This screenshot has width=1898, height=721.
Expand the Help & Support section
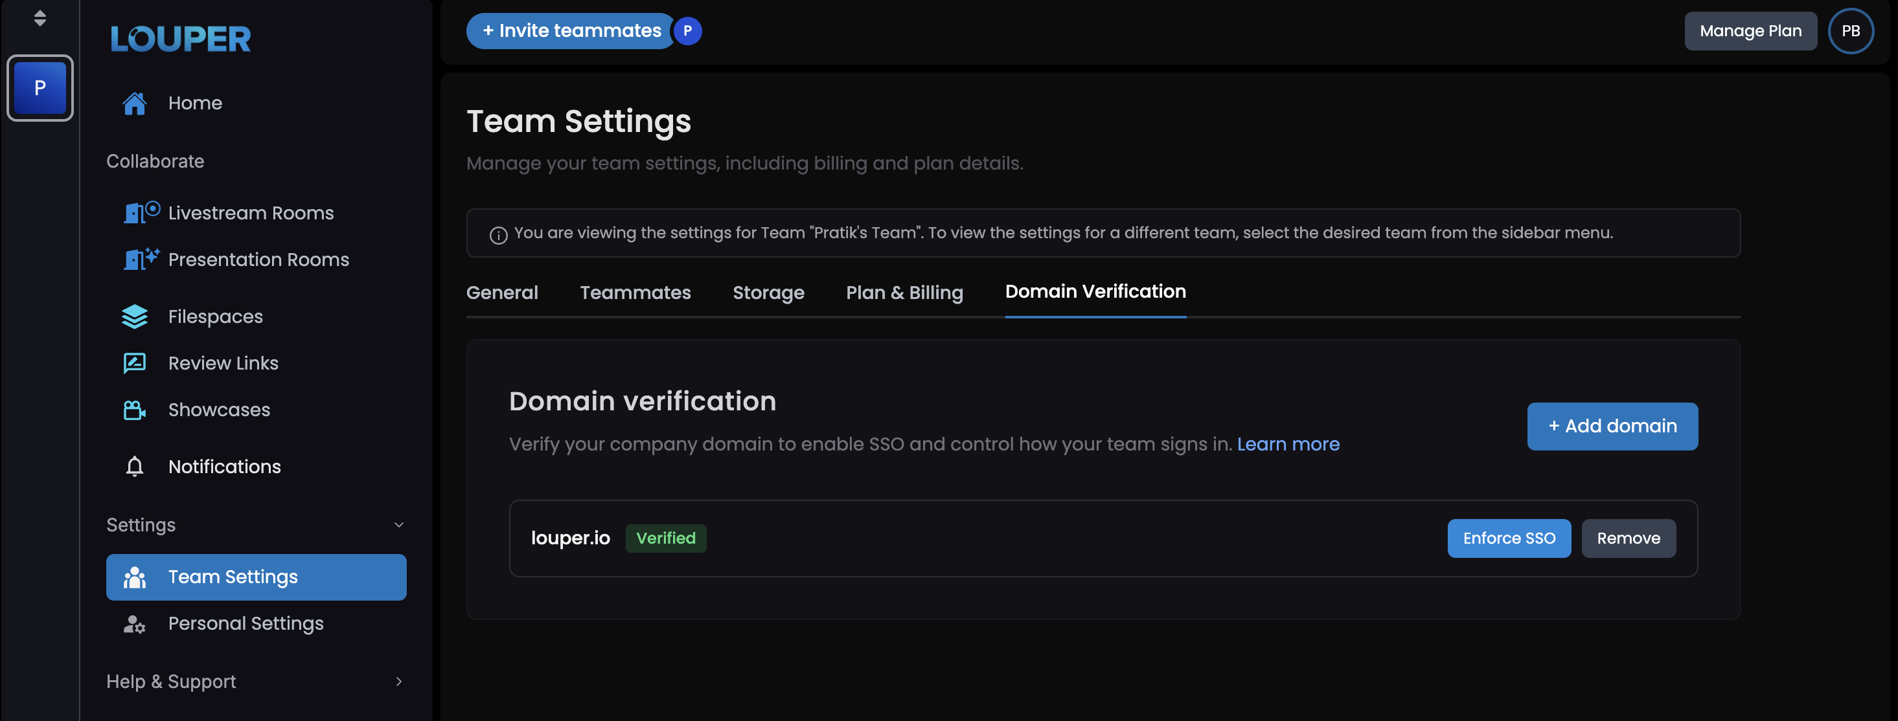point(398,682)
